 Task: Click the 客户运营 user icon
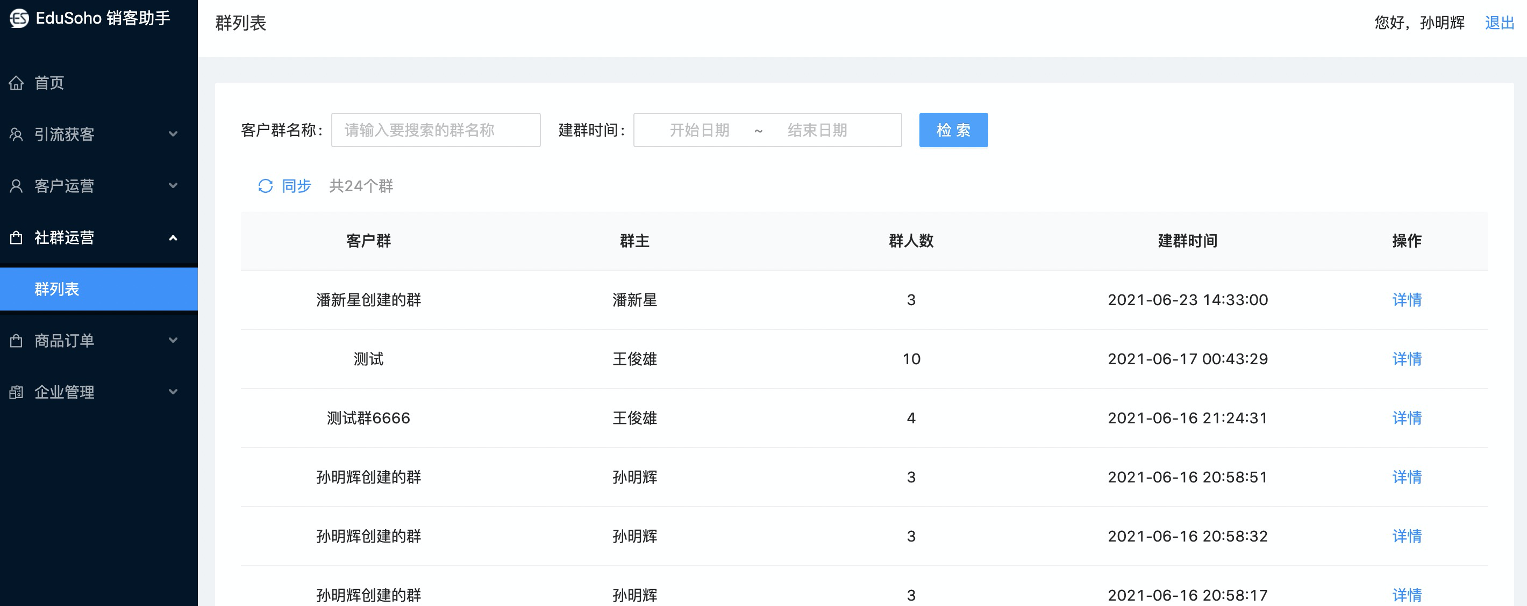[x=17, y=186]
